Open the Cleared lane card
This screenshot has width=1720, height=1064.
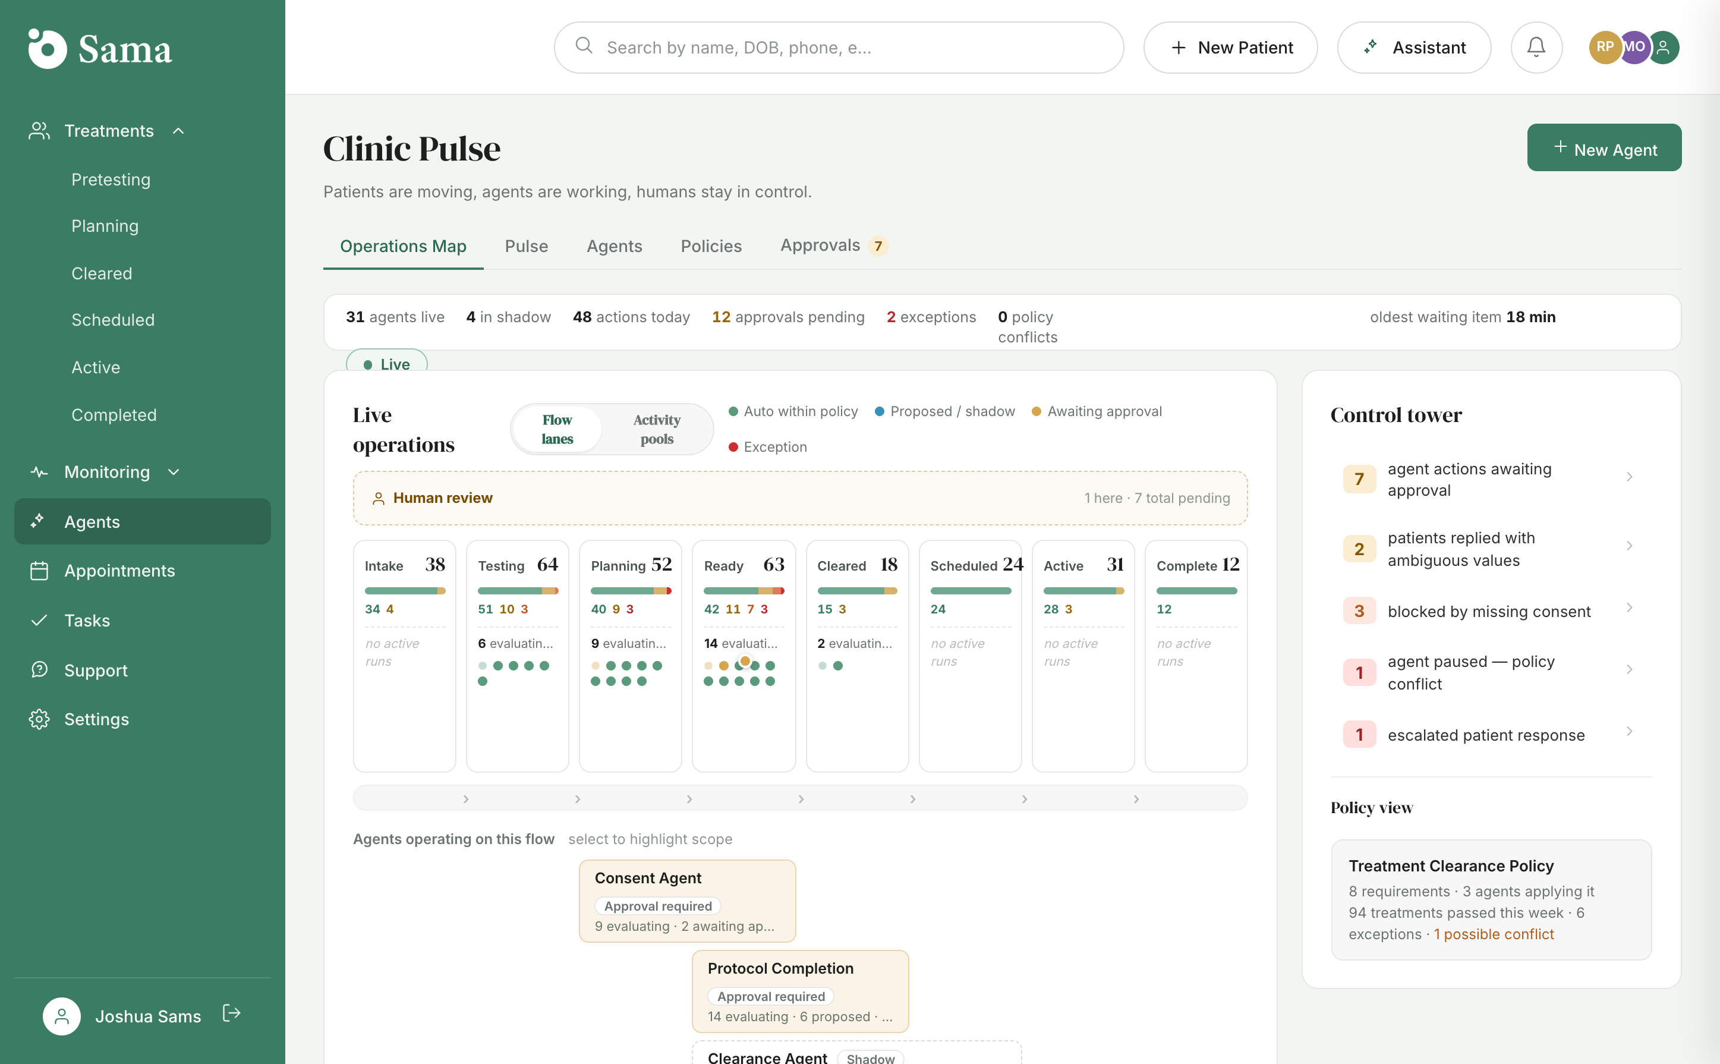[857, 656]
